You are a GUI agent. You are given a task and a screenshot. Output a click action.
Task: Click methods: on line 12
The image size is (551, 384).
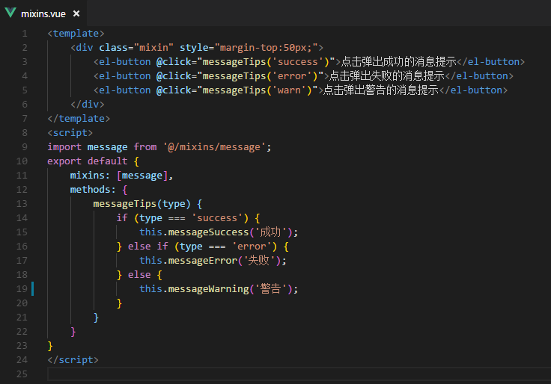tap(93, 190)
